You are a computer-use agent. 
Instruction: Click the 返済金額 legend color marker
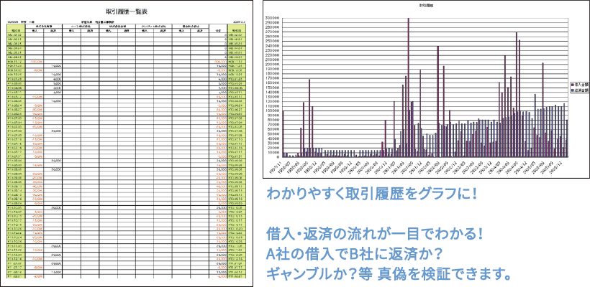click(571, 92)
